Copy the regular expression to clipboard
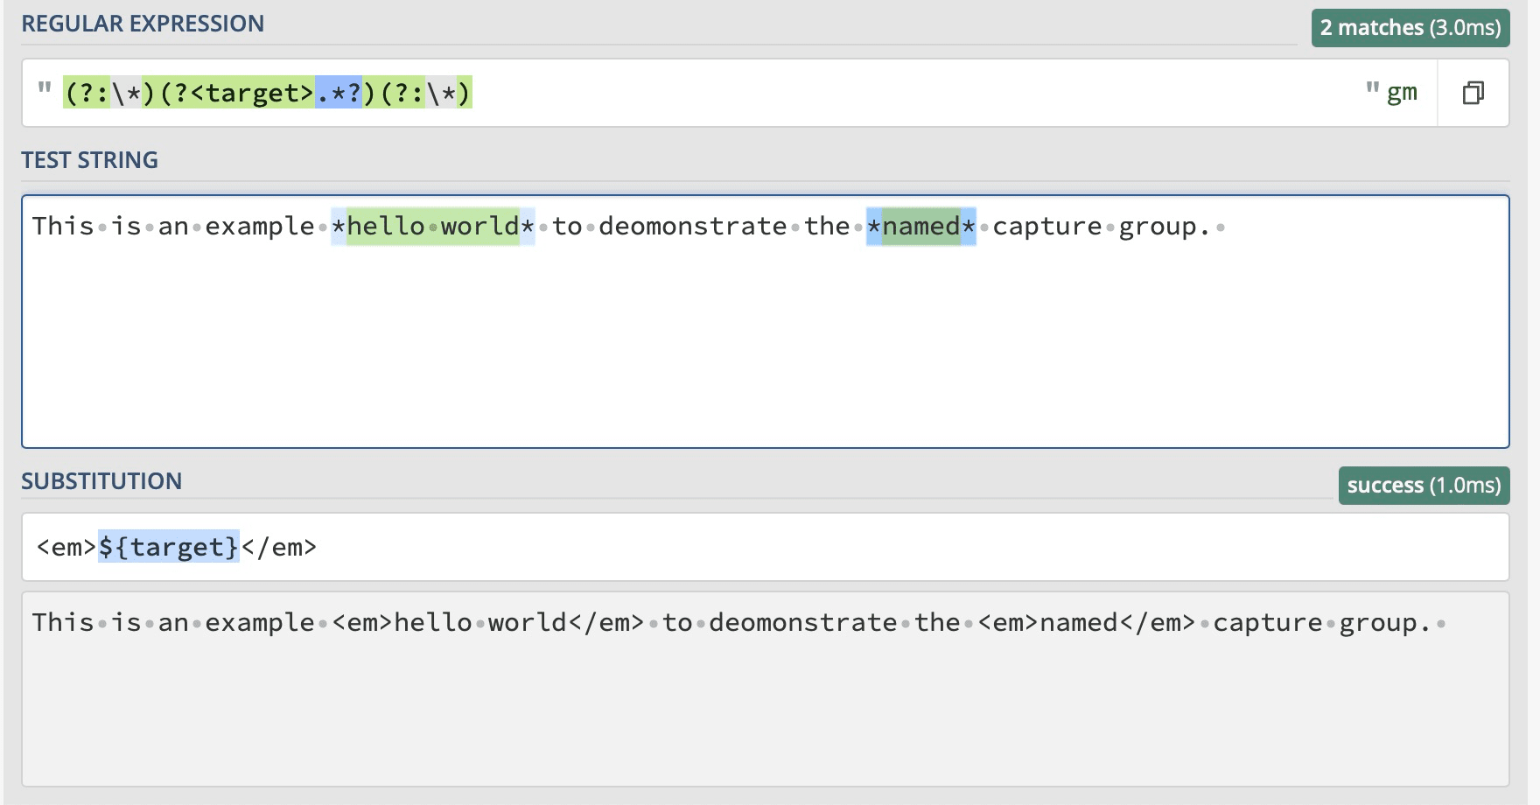The height and width of the screenshot is (805, 1540). [1473, 93]
